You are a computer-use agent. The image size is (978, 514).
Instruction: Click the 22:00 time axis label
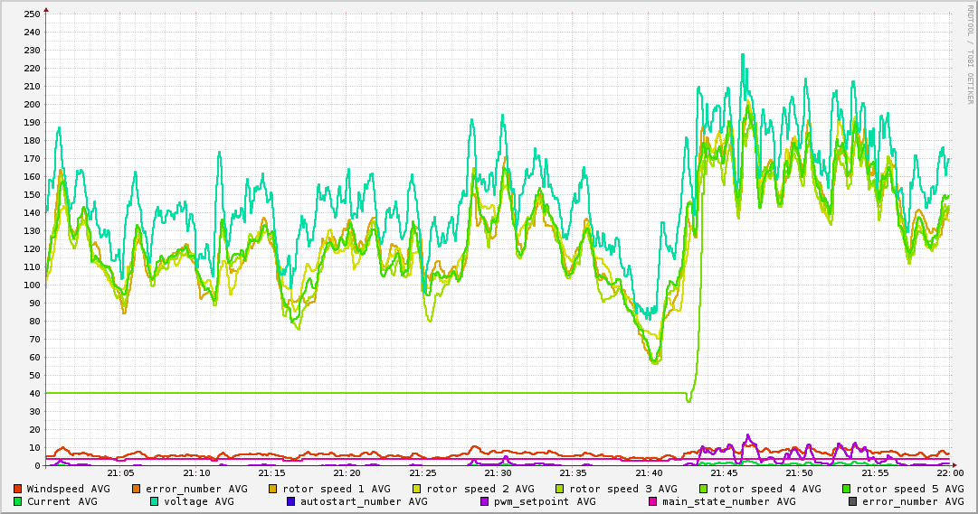950,473
